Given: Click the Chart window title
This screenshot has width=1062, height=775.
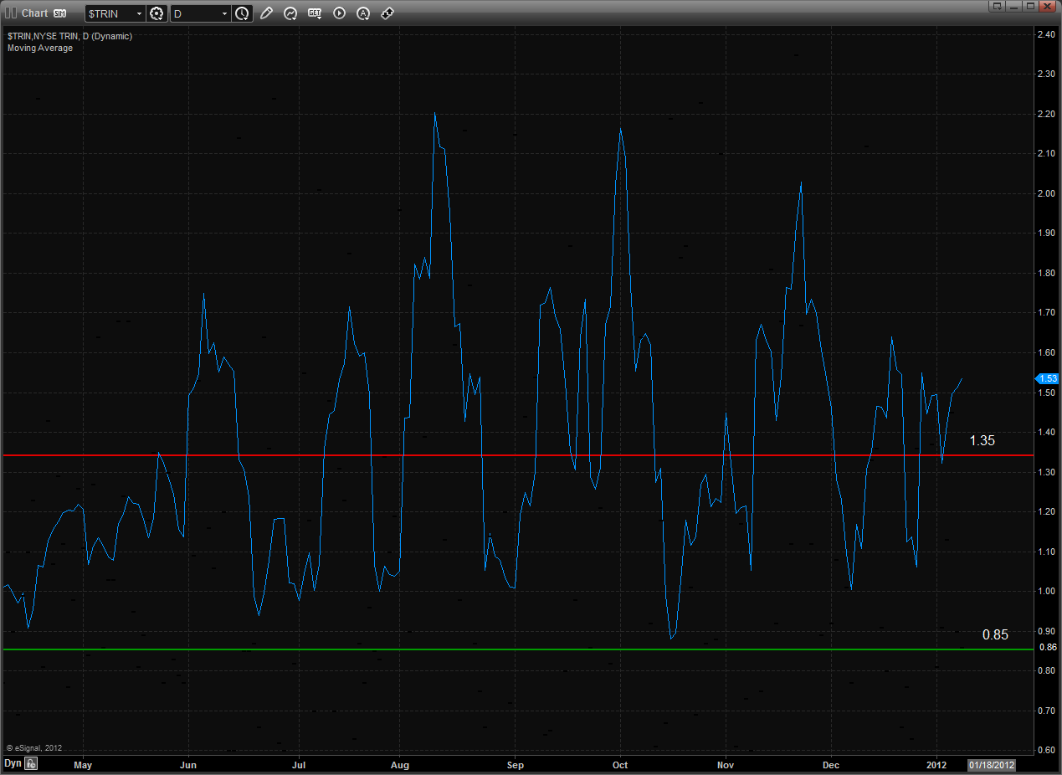Looking at the screenshot, I should pos(35,13).
